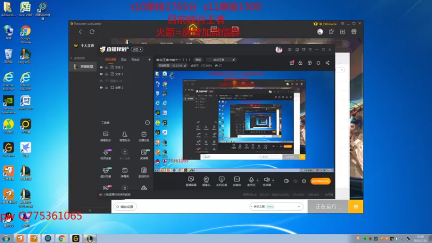The width and height of the screenshot is (432, 243).
Task: Click the 正在运行 button
Action: [328, 207]
